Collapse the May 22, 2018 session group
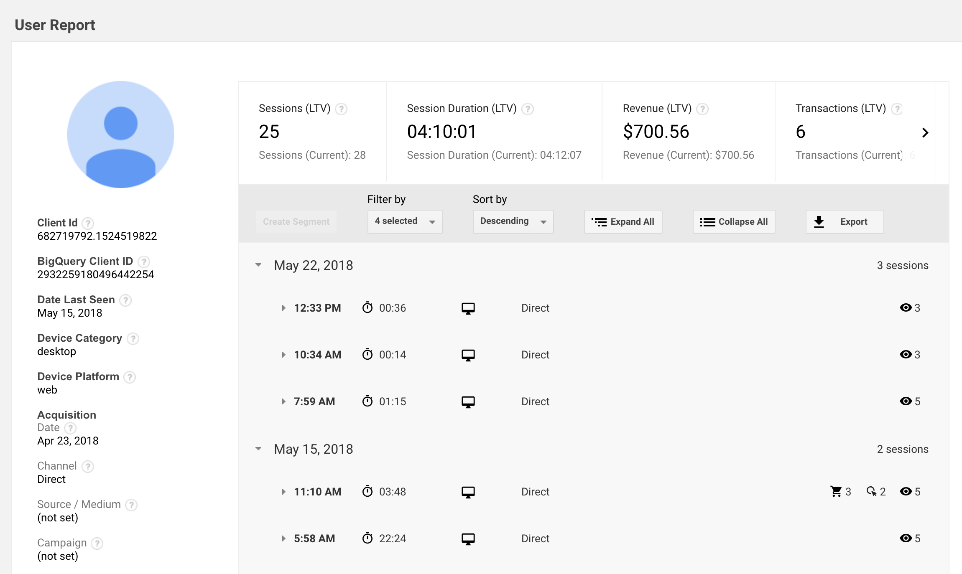 point(258,265)
